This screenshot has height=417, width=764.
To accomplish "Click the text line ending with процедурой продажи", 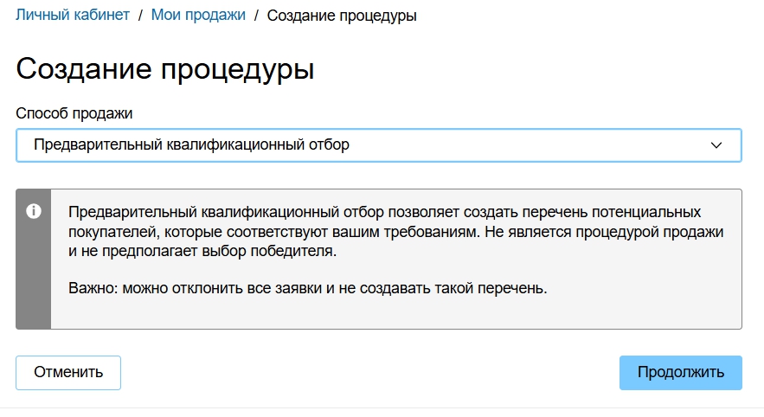I will point(395,232).
